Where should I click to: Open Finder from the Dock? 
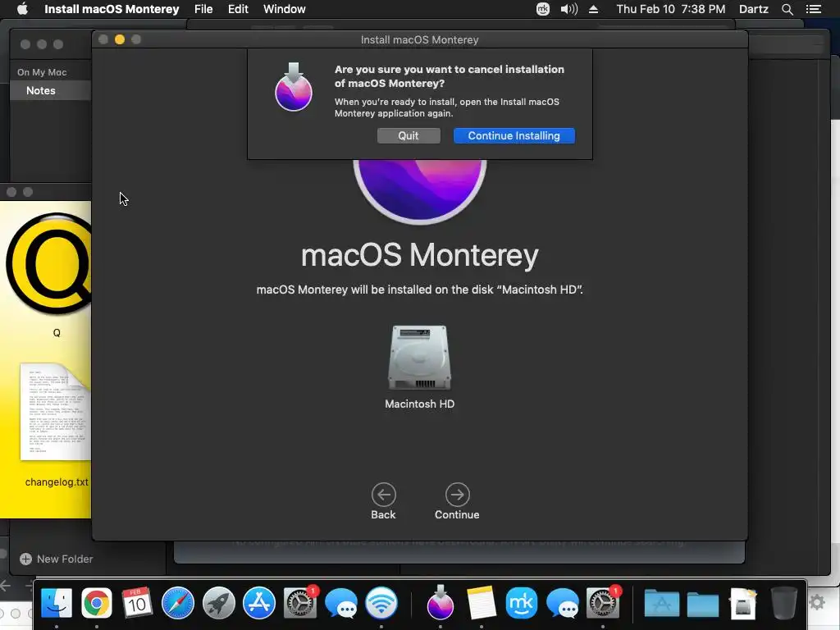tap(57, 603)
